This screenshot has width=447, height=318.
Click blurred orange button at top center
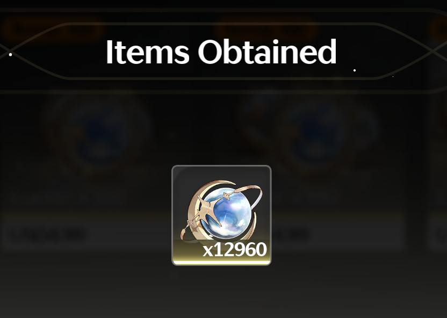[x=266, y=28]
